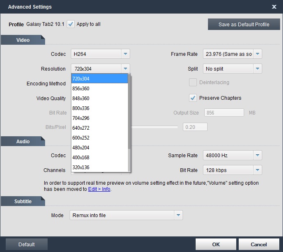Enable the Deinterlacing checkbox

tap(192, 82)
